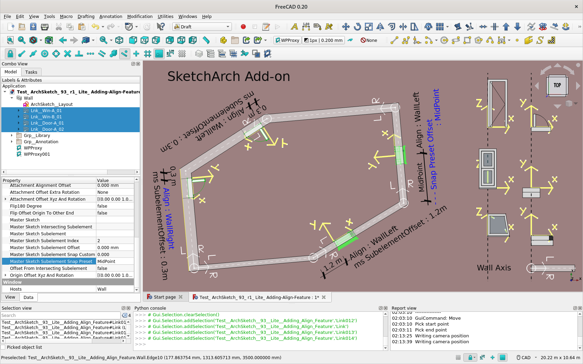This screenshot has height=364, width=583.
Task: Select the Draft Mirror tool
Action: (380, 27)
